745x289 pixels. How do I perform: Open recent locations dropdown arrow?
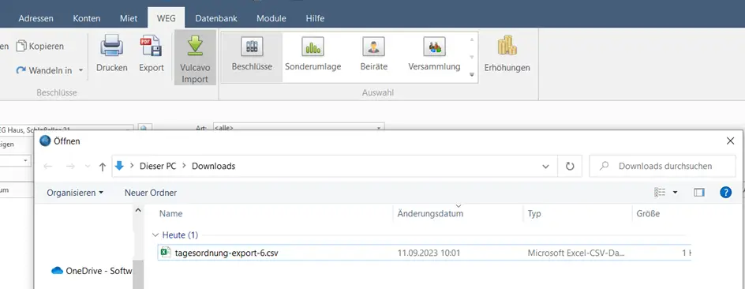(x=87, y=167)
